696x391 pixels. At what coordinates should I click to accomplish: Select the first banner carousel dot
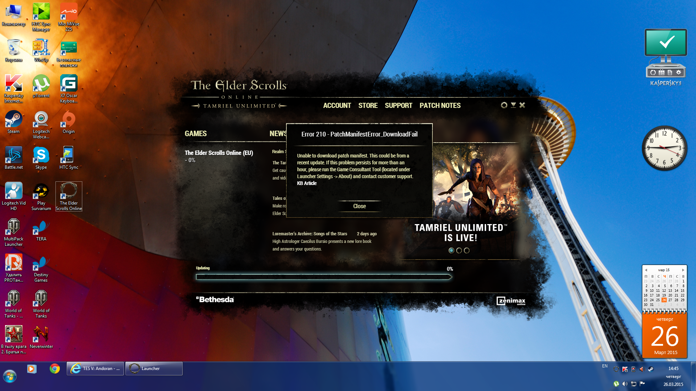pyautogui.click(x=451, y=251)
